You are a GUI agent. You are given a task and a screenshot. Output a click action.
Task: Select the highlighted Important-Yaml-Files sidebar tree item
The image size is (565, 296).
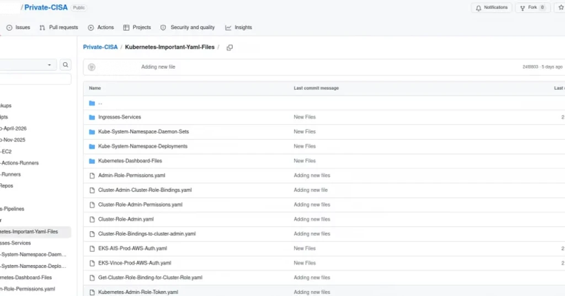(35, 232)
